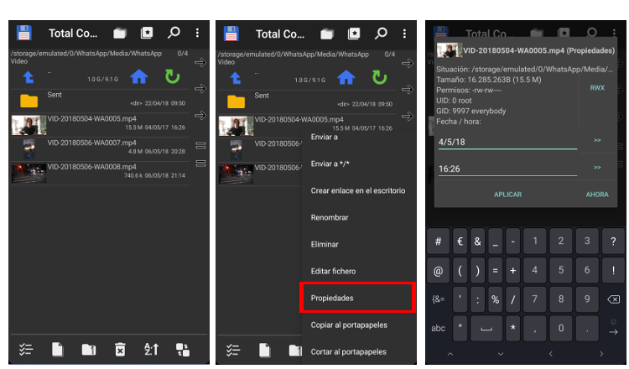Open folder history icon in left screen
This screenshot has height=369, width=629.
[120, 33]
